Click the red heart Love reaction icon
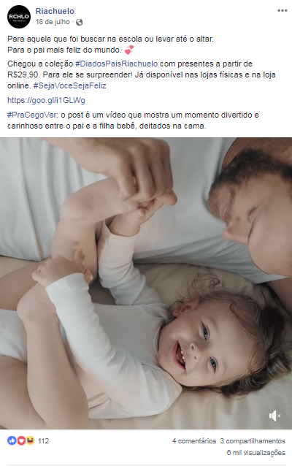Viewport: 292px width, 466px height. 21,440
